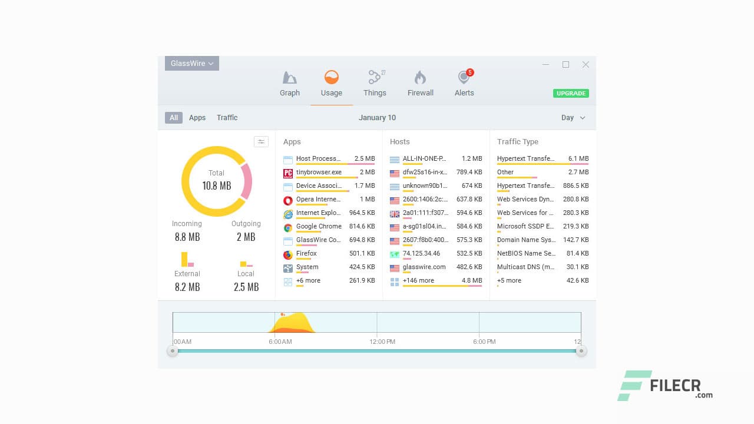Switch to the Apps filter
The width and height of the screenshot is (754, 424).
pos(197,117)
